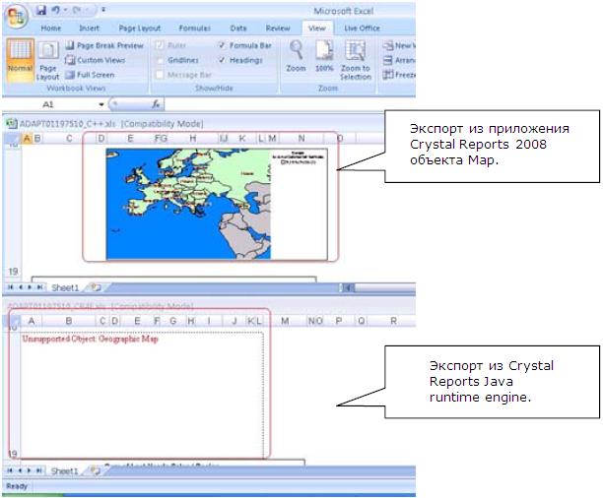The height and width of the screenshot is (498, 603).
Task: Go to first sheet in top workbook
Action: click(11, 287)
